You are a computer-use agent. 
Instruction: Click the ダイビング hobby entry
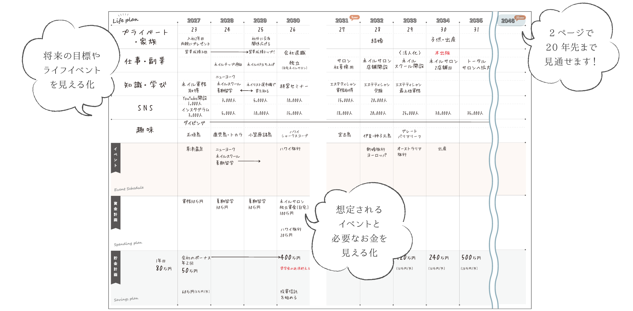[x=194, y=123]
